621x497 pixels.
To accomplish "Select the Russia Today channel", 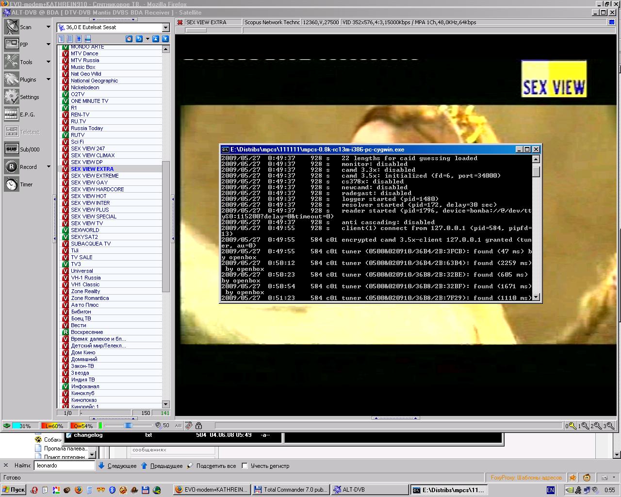I will click(x=87, y=128).
